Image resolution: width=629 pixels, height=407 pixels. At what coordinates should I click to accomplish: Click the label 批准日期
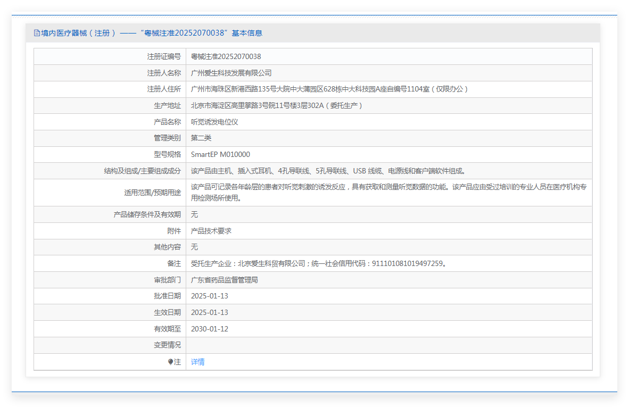[168, 296]
